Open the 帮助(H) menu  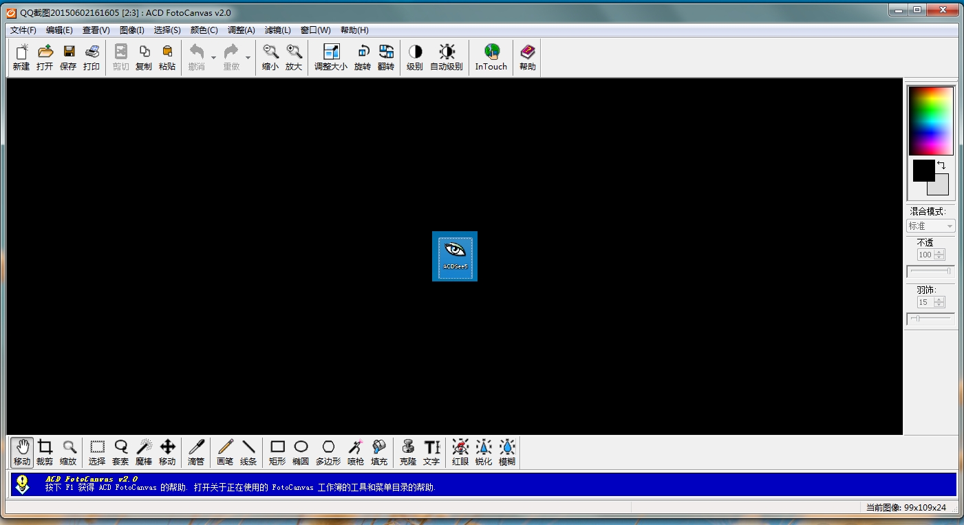pyautogui.click(x=354, y=30)
